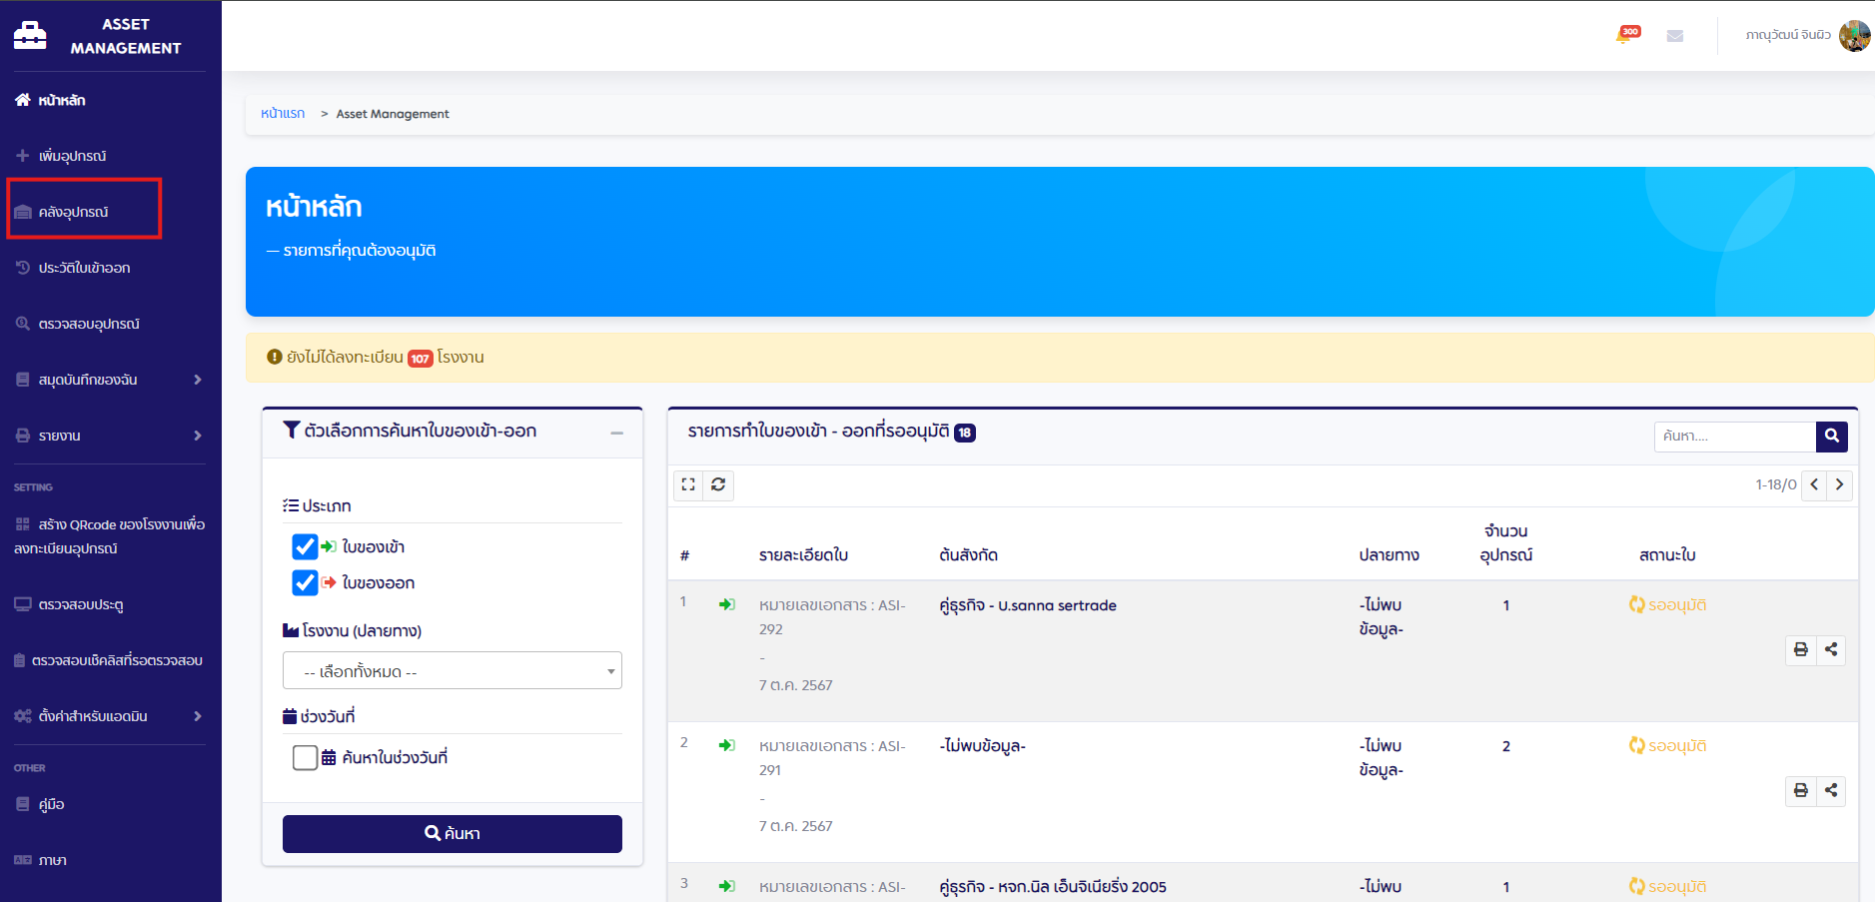This screenshot has height=902, width=1875.
Task: Click the fullscreen expand icon above the table
Action: point(688,484)
